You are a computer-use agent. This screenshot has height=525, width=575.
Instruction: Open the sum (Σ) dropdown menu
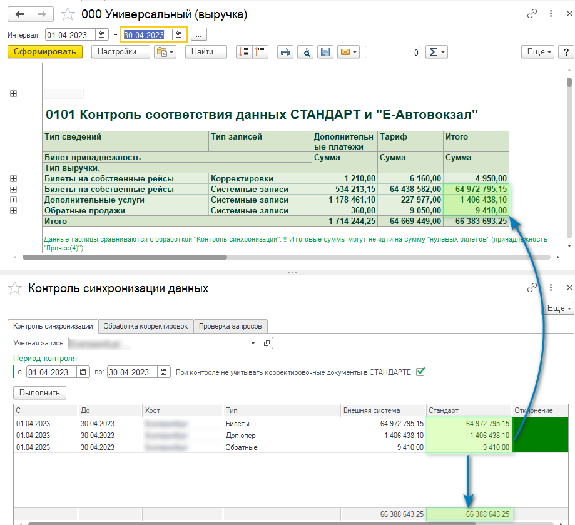tap(436, 53)
